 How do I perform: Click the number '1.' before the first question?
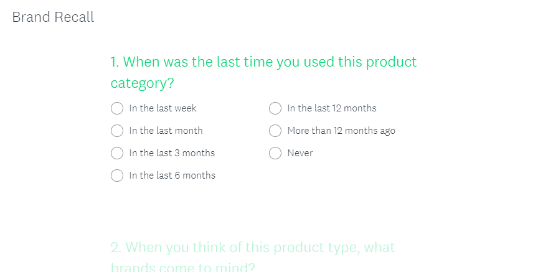pos(115,62)
